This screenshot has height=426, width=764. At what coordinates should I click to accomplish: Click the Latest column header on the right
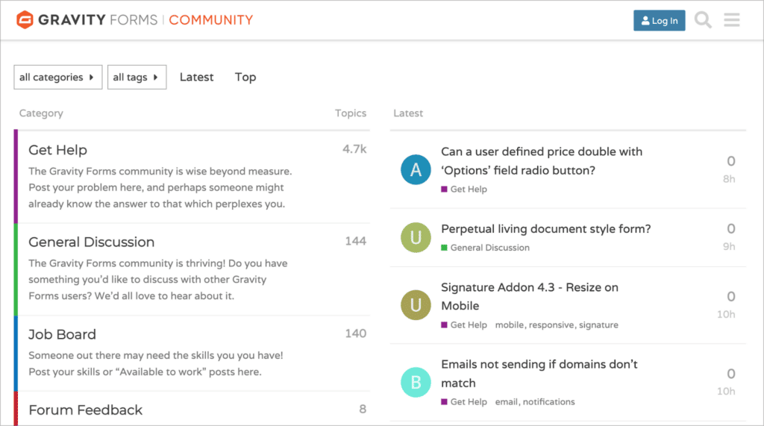point(408,113)
